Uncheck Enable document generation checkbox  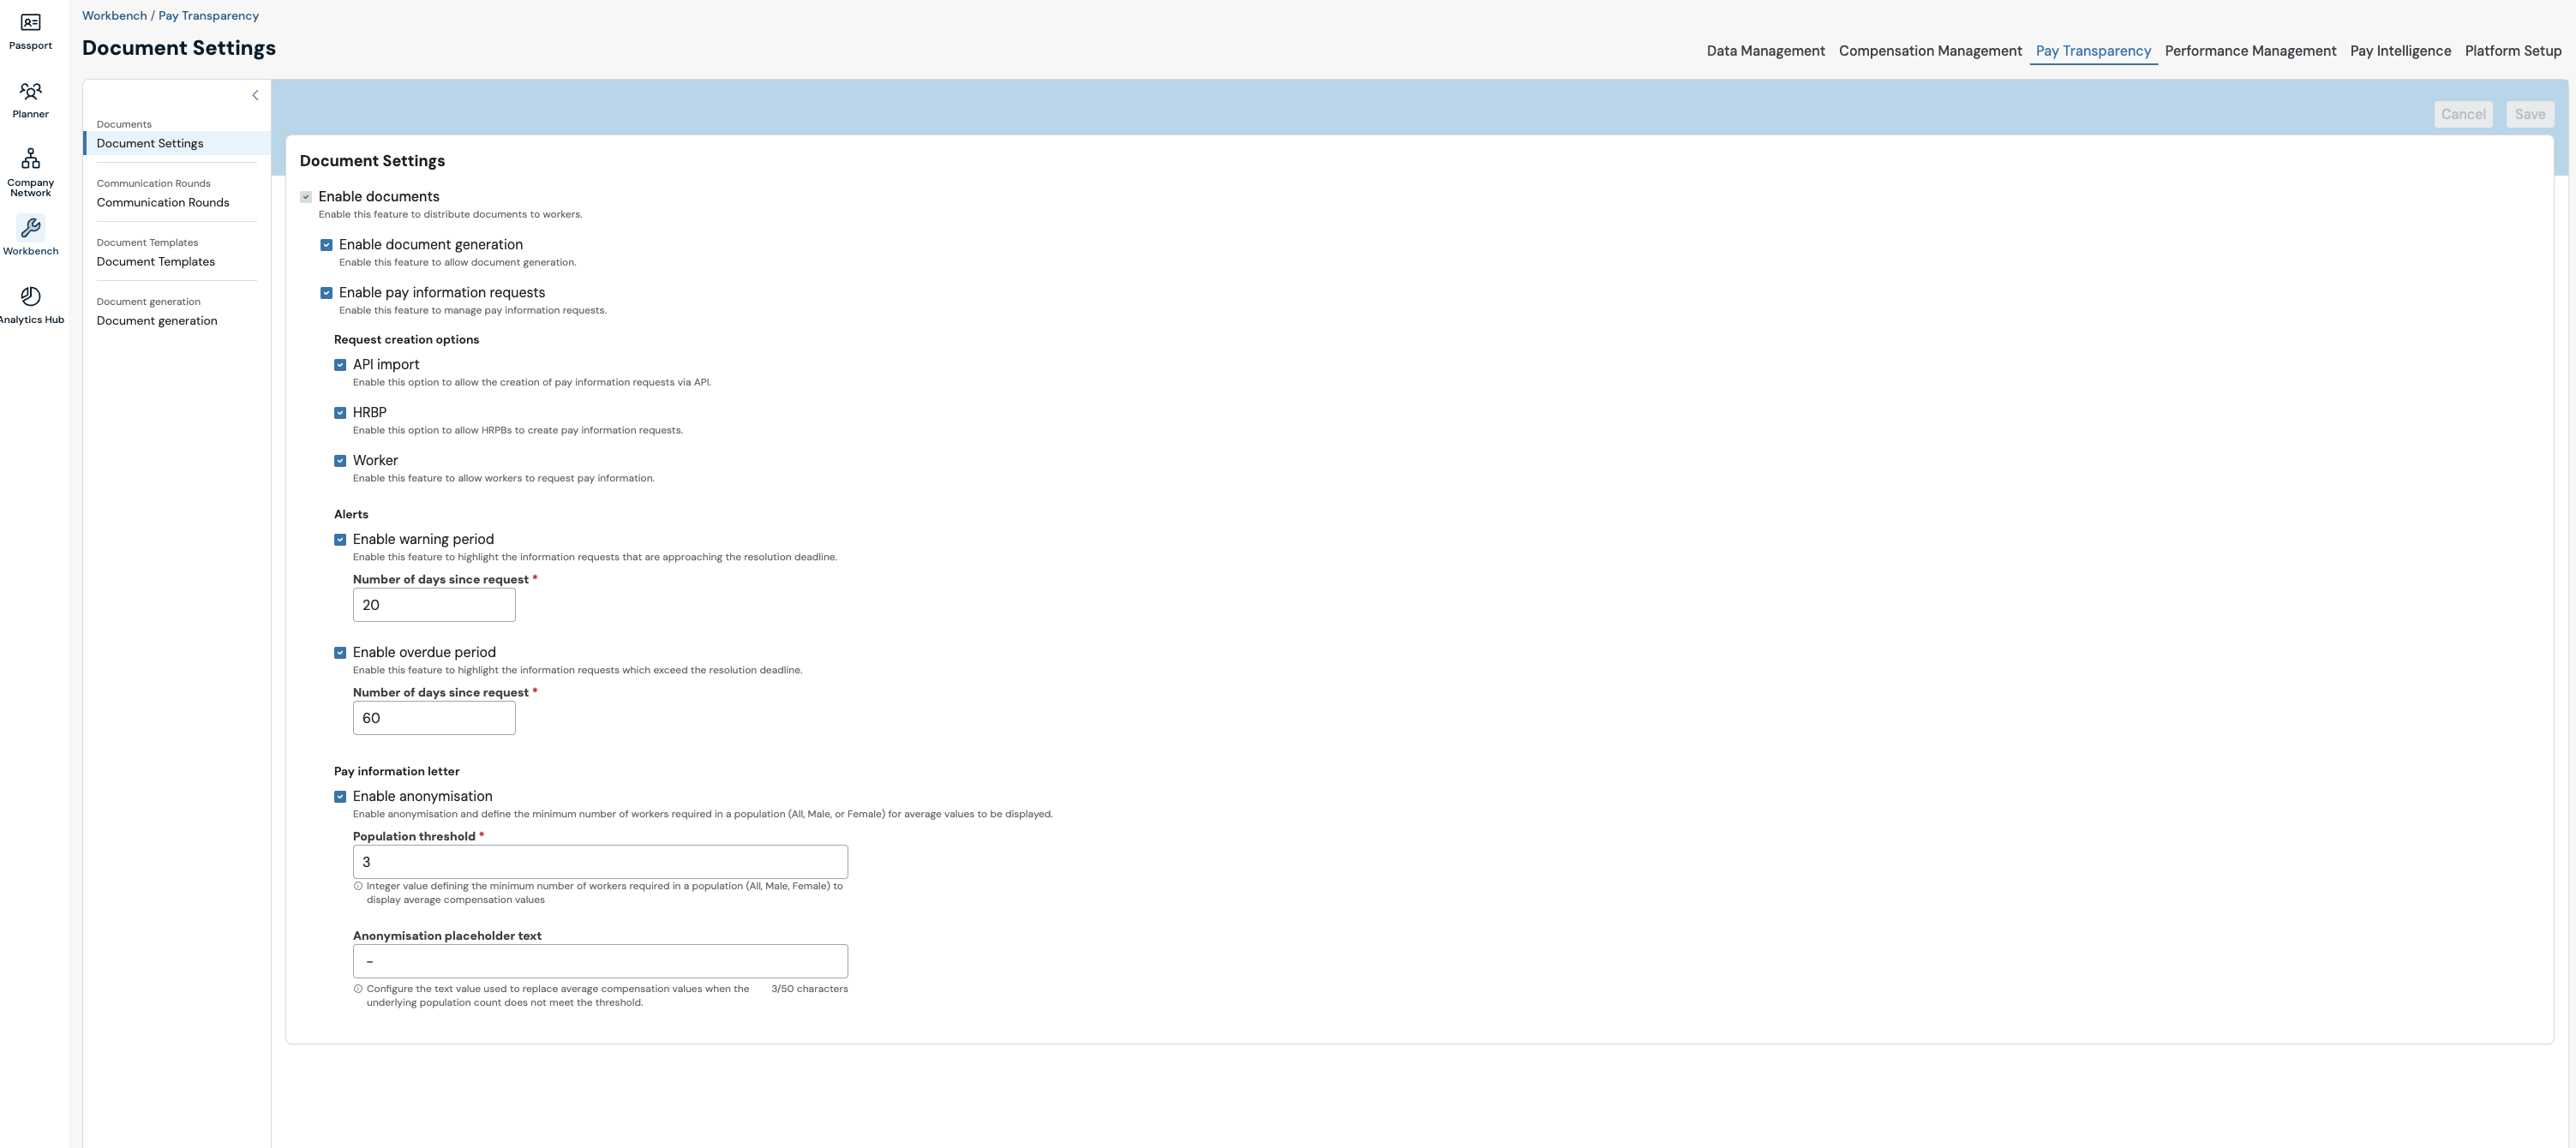[326, 245]
